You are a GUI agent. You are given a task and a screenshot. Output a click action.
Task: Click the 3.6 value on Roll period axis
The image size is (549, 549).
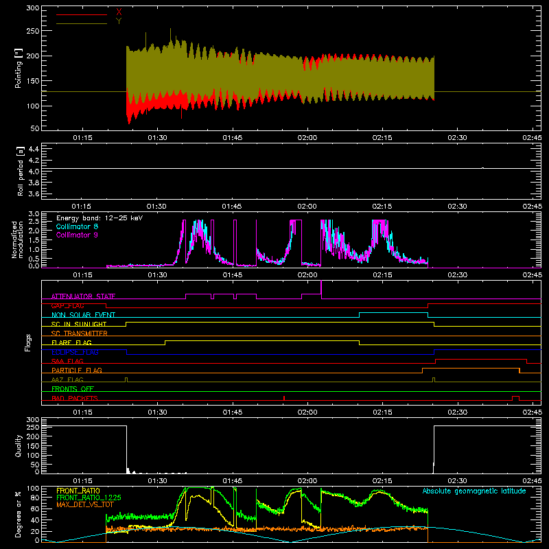tap(34, 194)
